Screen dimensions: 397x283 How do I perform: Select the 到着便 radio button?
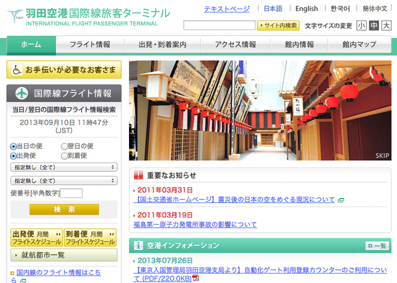[65, 156]
